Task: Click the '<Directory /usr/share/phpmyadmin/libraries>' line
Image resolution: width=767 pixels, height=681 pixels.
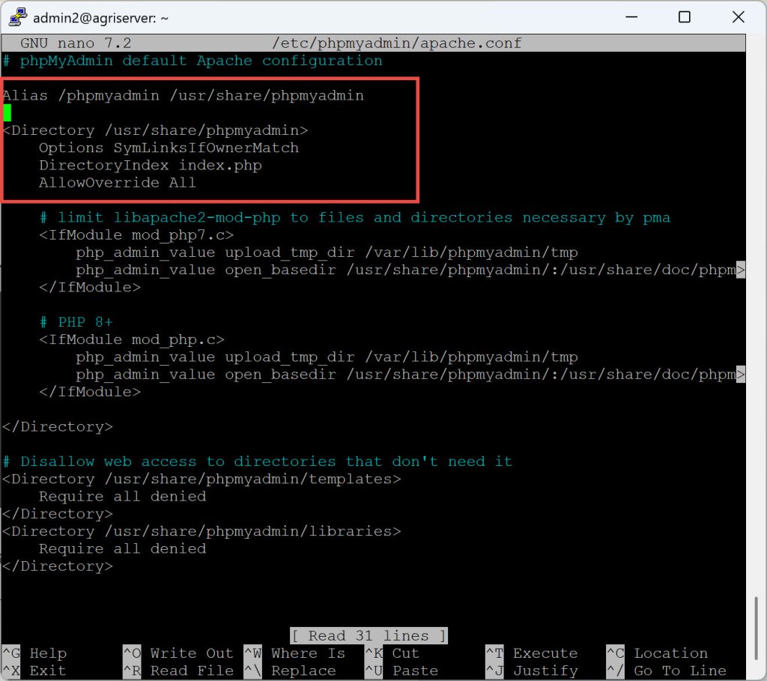Action: (201, 531)
